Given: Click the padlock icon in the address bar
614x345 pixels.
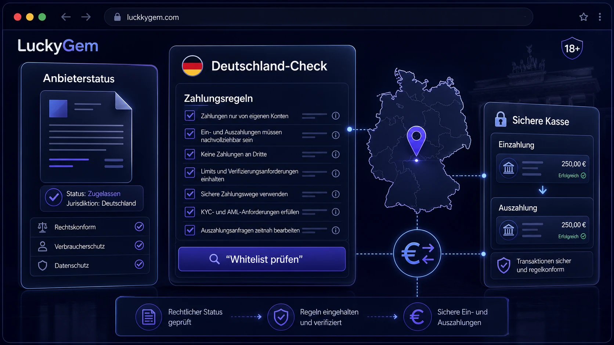Looking at the screenshot, I should click(x=117, y=17).
